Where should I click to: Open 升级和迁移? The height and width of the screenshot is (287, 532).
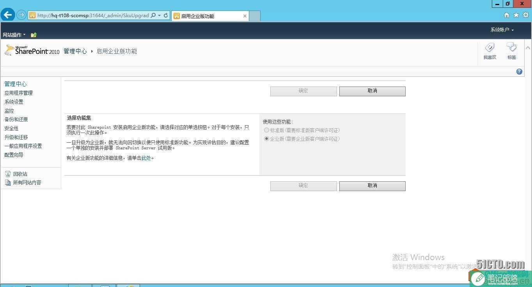pyautogui.click(x=16, y=137)
